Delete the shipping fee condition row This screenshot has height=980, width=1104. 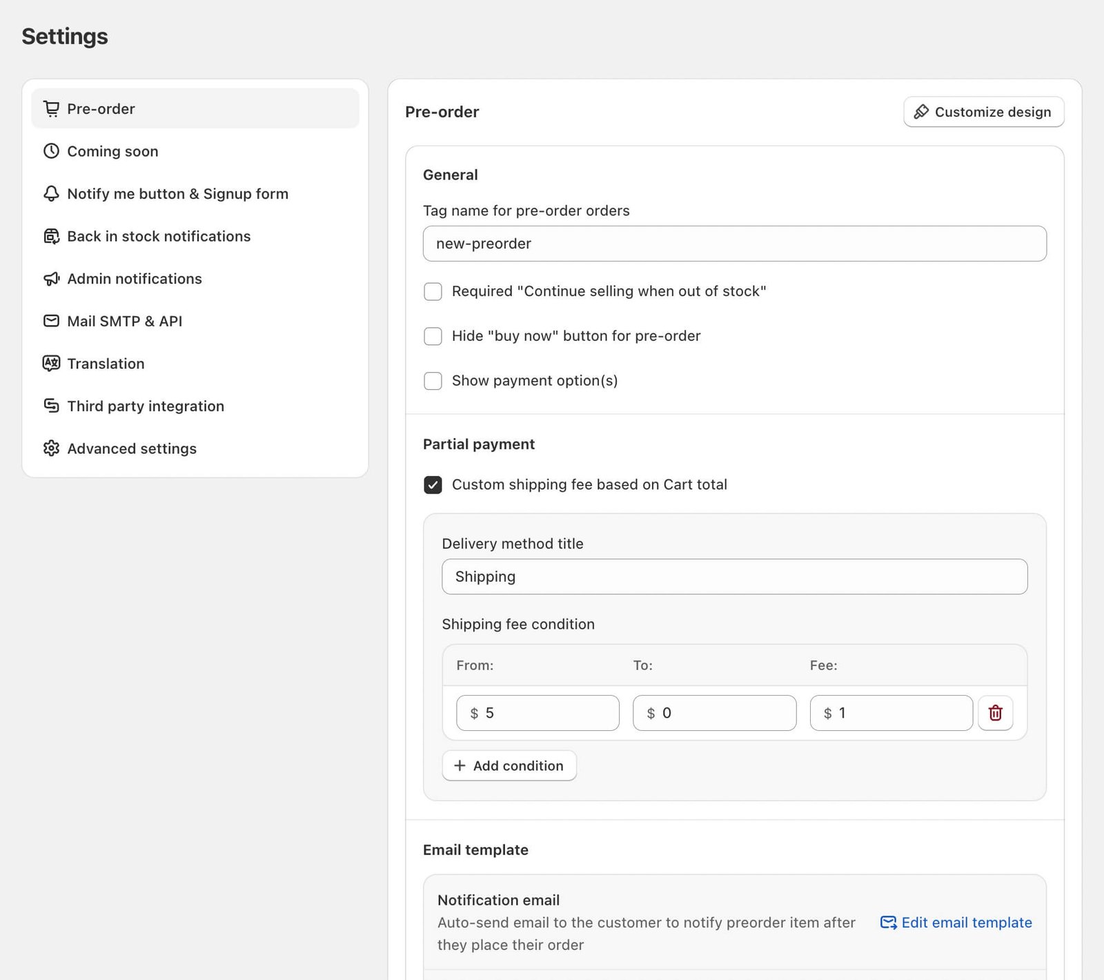click(x=995, y=713)
